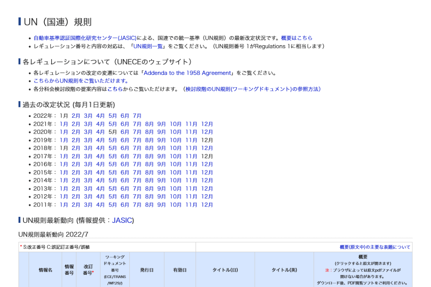Open 1月 for year 2019
Image resolution: width=431 pixels, height=287 pixels.
tap(64, 140)
